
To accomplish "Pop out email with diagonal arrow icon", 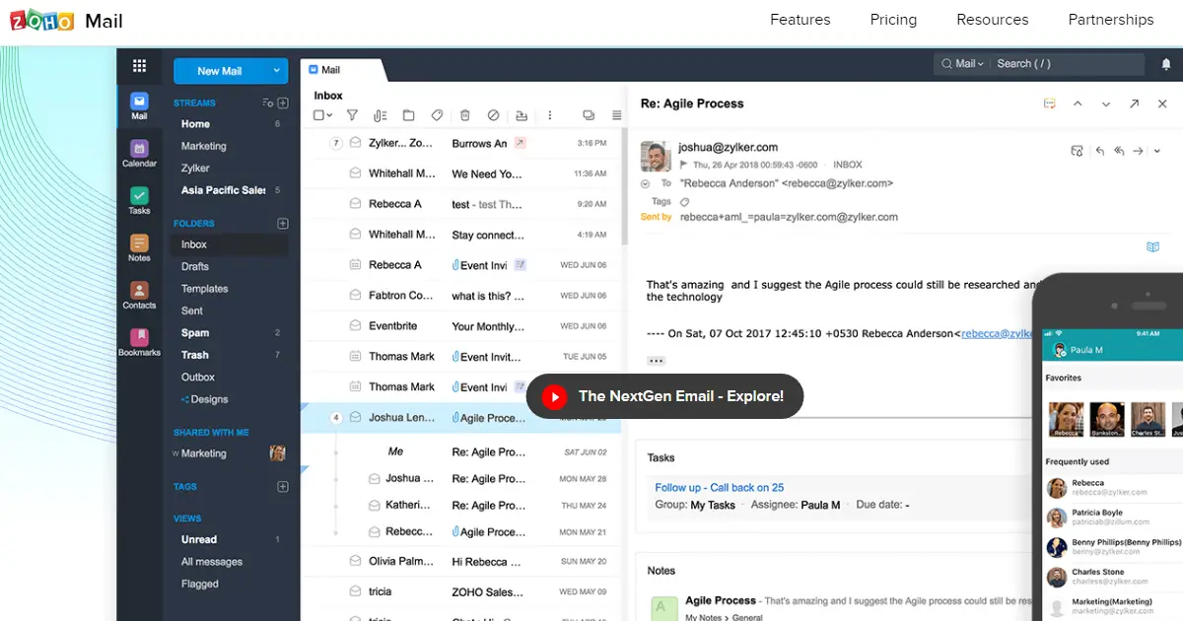I will coord(1134,103).
